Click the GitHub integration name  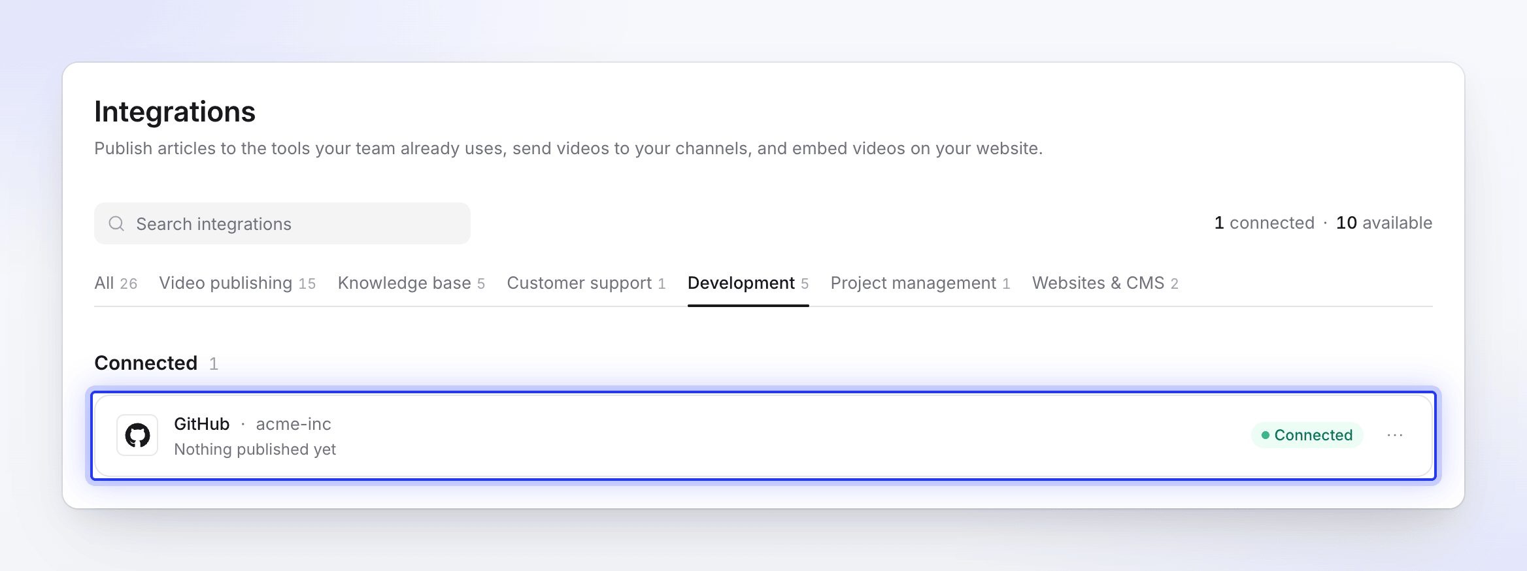[x=202, y=424]
